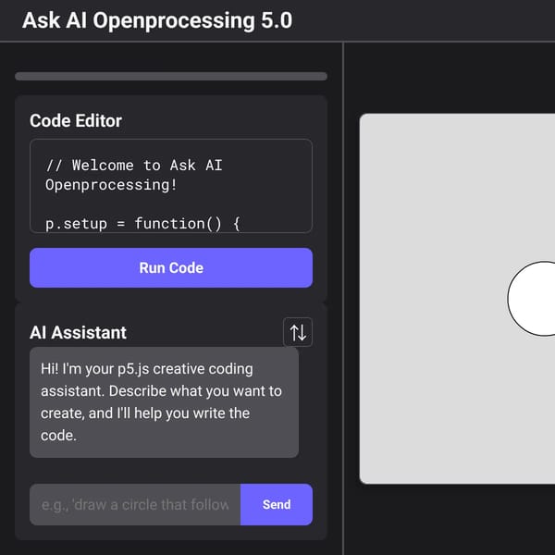Click the 'AI Assistant' heading

pyautogui.click(x=78, y=332)
